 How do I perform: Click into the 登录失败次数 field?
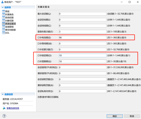(82, 32)
